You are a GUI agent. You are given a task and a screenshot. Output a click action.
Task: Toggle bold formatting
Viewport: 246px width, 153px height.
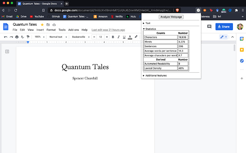(x=113, y=37)
